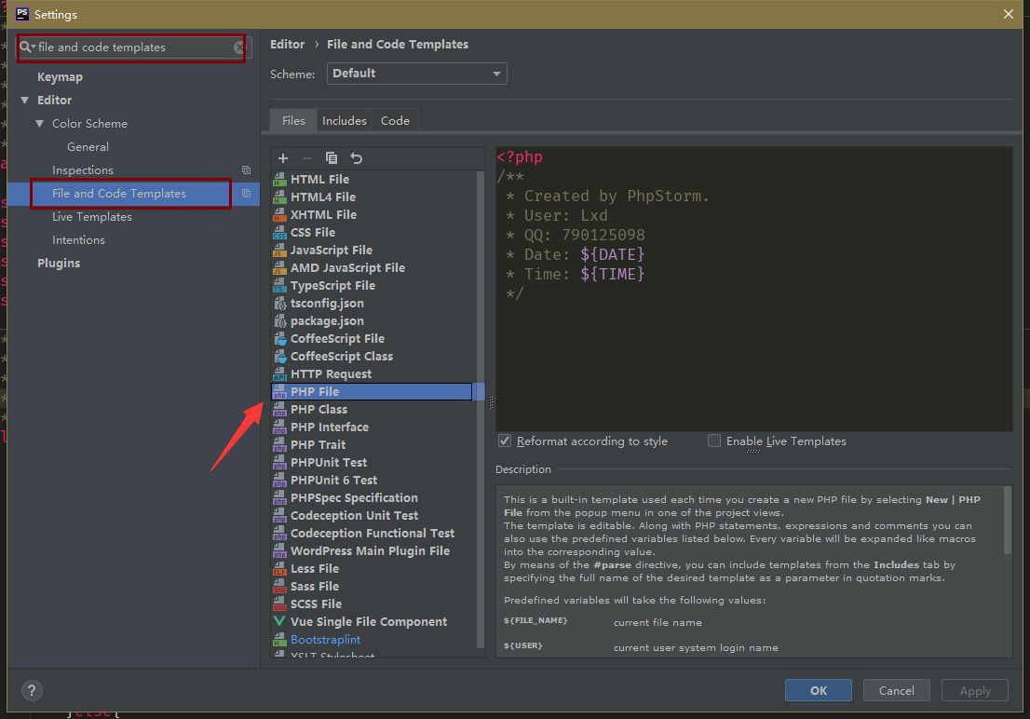Click the description panel scrollbar
This screenshot has width=1030, height=719.
click(x=1007, y=520)
